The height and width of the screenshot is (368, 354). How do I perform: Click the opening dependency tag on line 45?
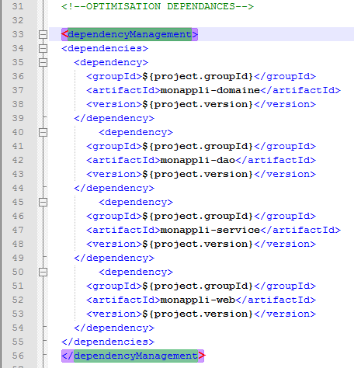tap(136, 202)
